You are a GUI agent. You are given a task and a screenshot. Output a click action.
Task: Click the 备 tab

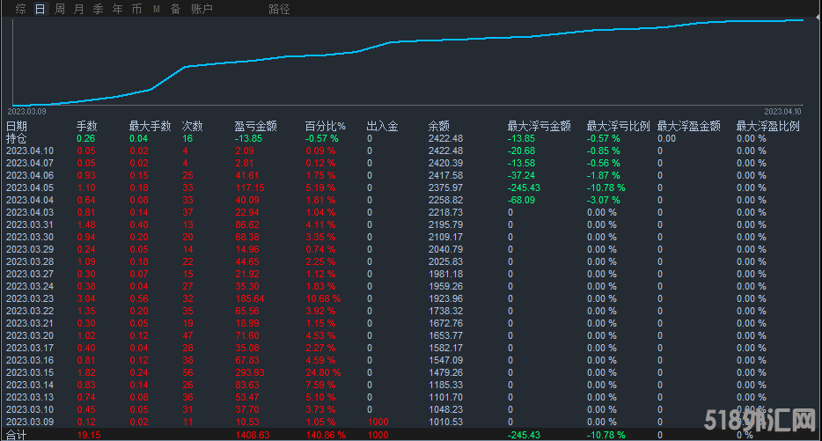tap(175, 9)
